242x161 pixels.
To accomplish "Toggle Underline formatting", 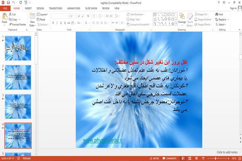I will coord(61,23).
